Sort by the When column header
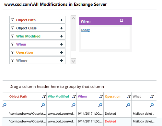Screen dimensions: 162x126 point(82,97)
